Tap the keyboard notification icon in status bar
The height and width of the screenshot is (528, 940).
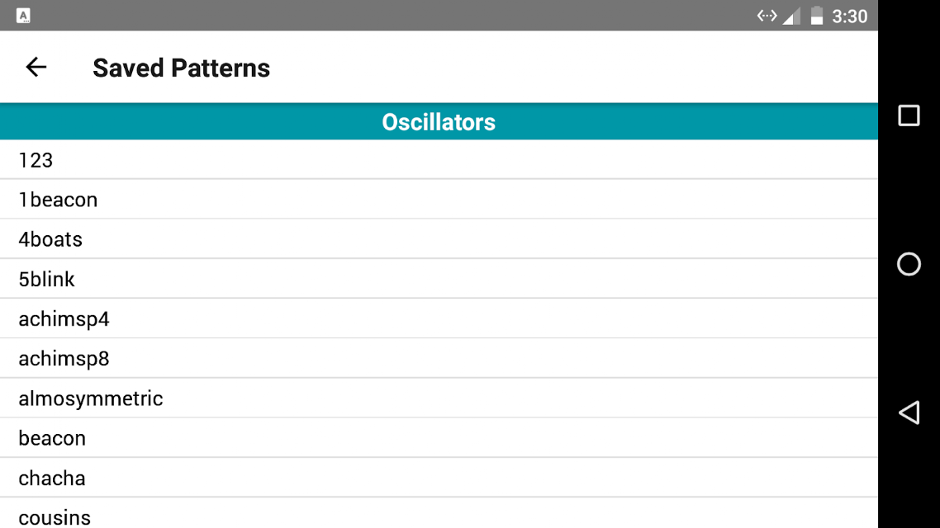point(23,16)
